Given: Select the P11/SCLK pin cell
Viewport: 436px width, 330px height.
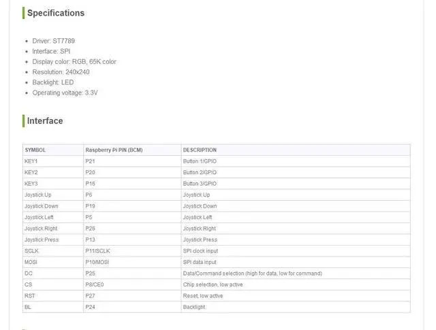Looking at the screenshot, I should (132, 251).
